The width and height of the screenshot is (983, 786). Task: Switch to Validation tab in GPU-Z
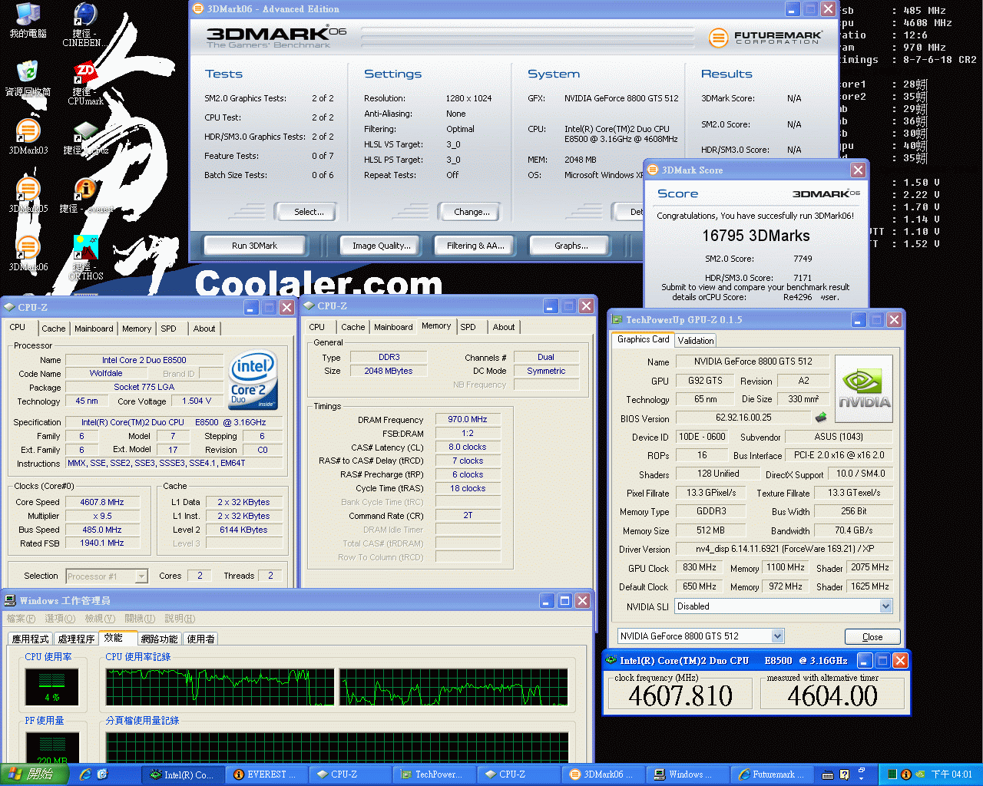[696, 340]
